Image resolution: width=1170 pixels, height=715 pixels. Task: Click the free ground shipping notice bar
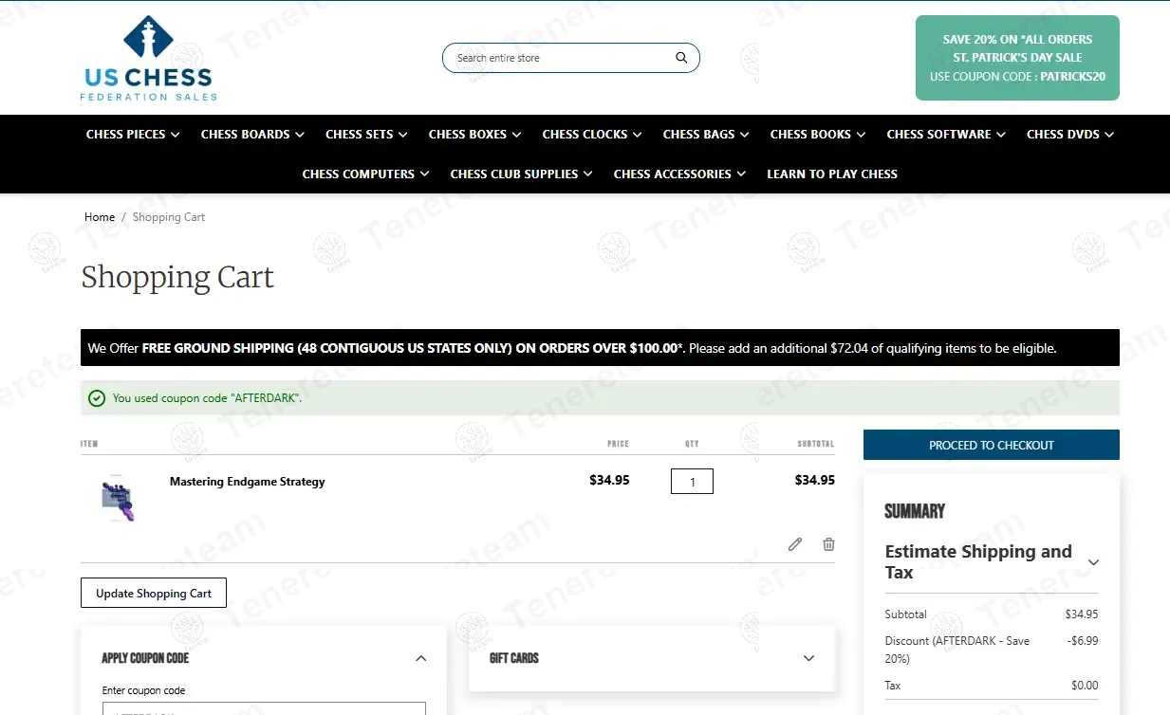600,348
